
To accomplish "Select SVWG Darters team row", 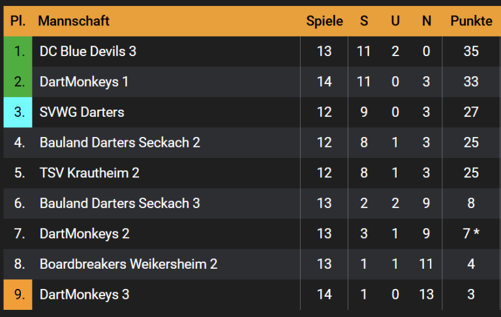I will click(82, 112).
